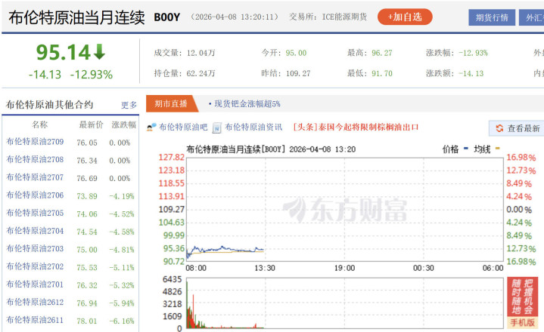
Task: Click the blue price line on chart
Action: coord(225,249)
